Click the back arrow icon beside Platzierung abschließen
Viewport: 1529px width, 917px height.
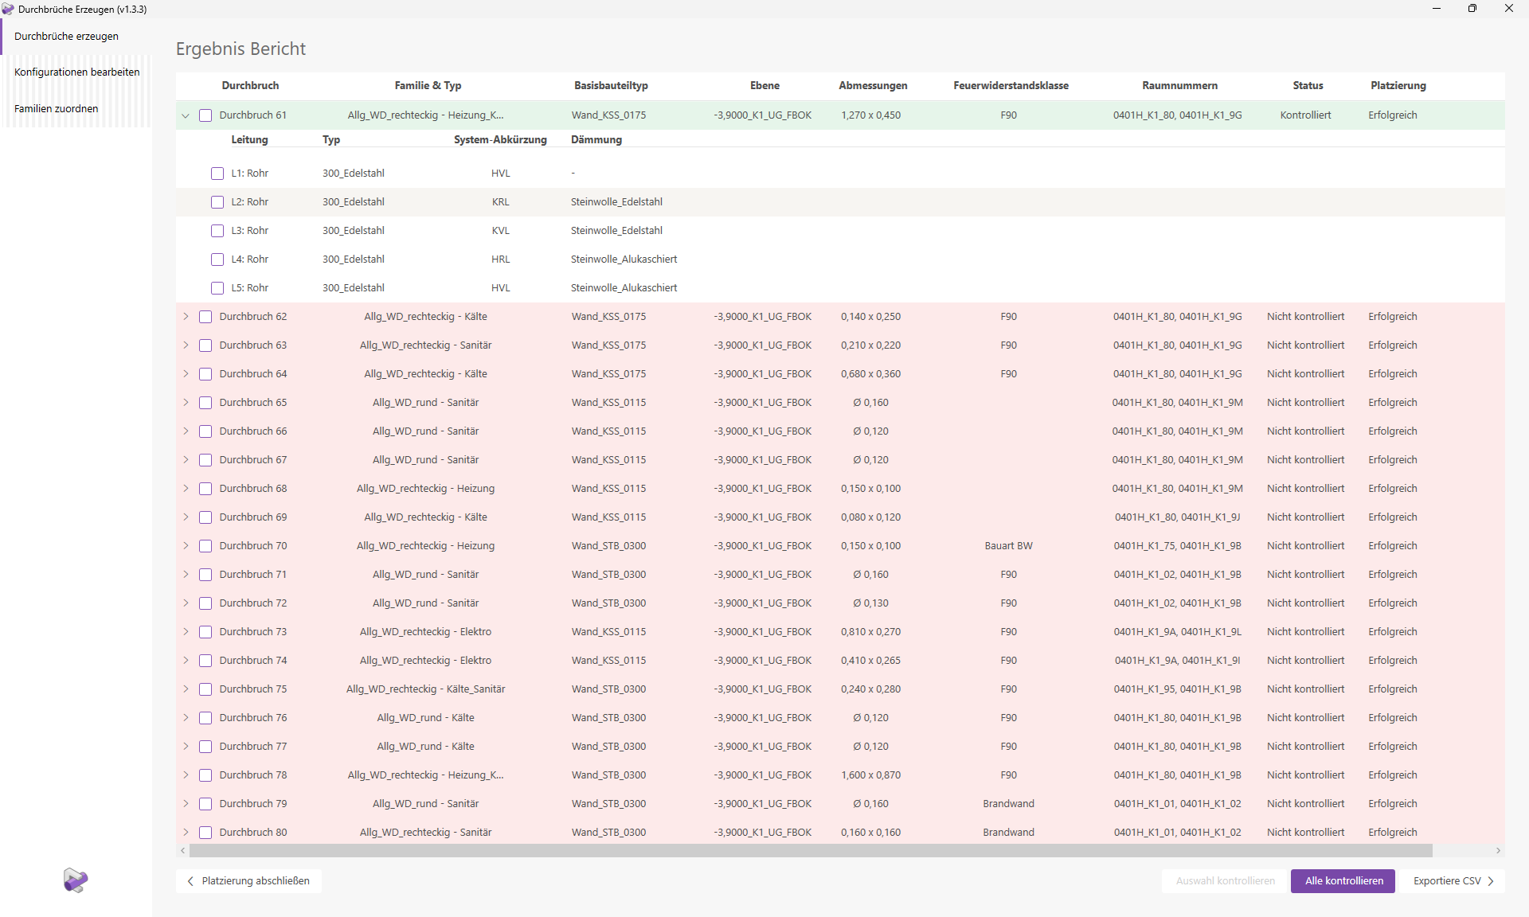pos(190,881)
